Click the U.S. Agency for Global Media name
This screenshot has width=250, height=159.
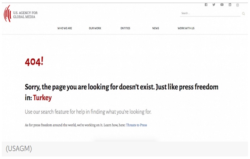(25, 15)
